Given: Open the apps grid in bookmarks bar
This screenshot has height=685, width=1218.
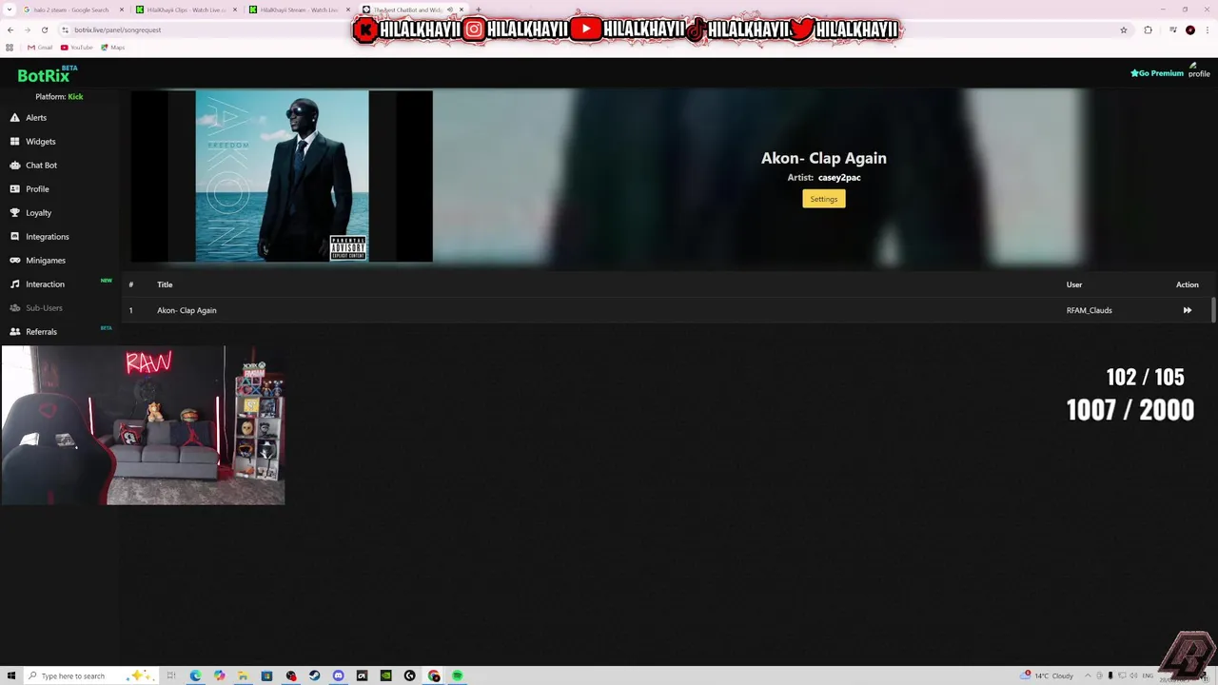Looking at the screenshot, I should [10, 48].
